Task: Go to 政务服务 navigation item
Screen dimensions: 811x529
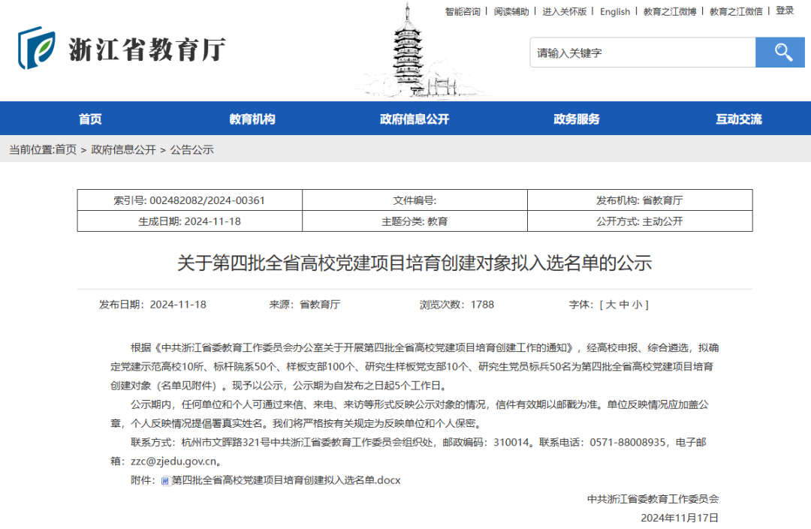Action: click(x=577, y=119)
